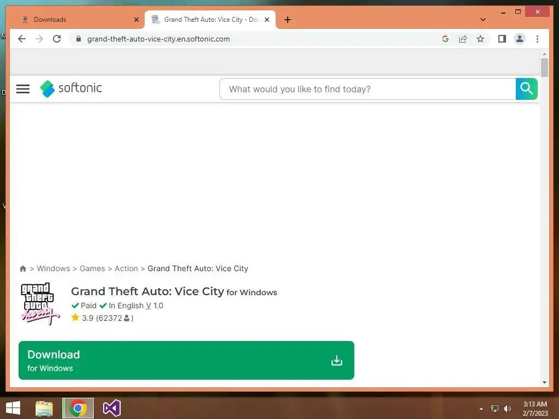Open network status tray icon

[x=495, y=409]
